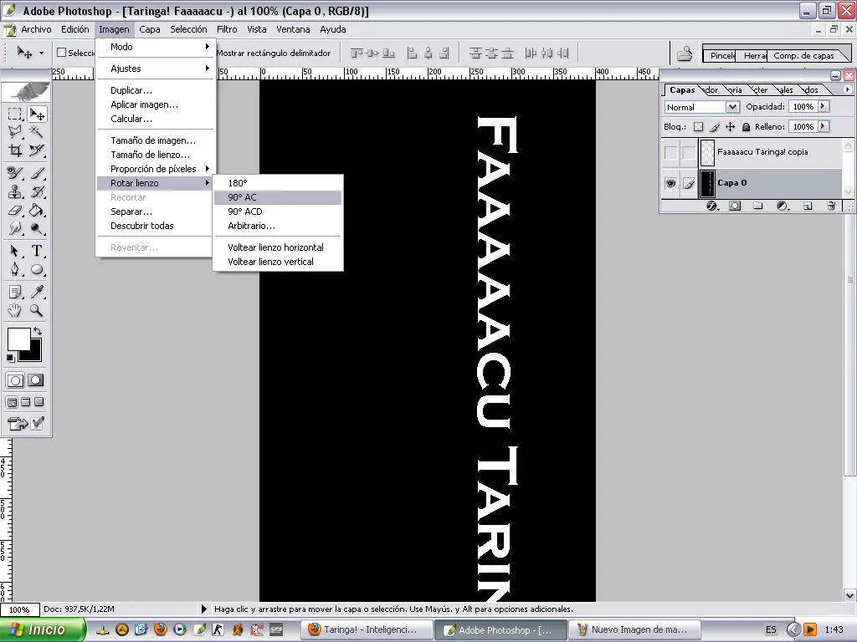Expand the Ajustes submenu
Screen dimensions: 857x642
coord(156,69)
